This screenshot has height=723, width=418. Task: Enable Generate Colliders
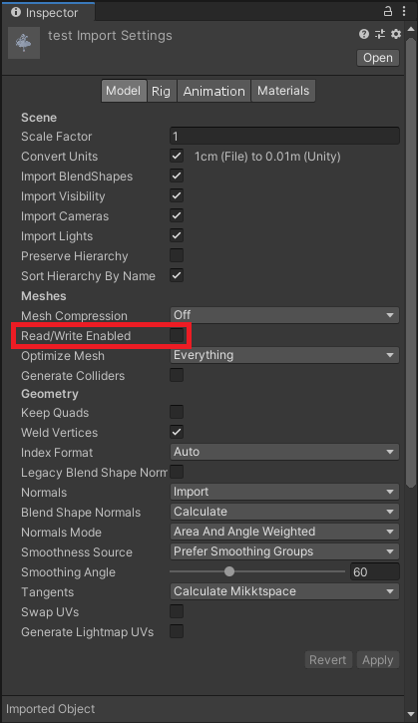click(x=177, y=375)
